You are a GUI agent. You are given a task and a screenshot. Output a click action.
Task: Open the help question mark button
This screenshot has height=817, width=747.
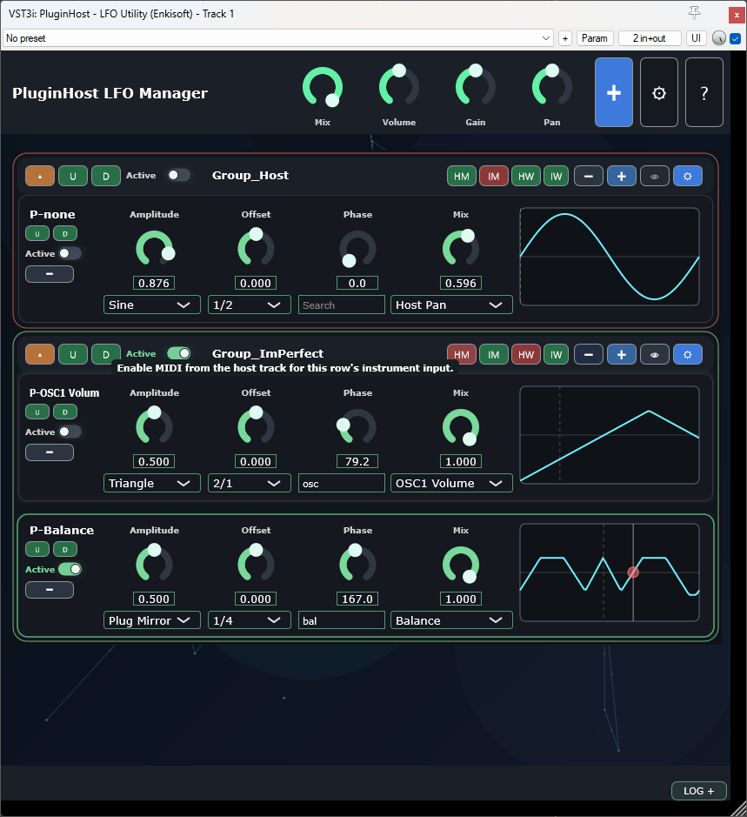tap(704, 92)
